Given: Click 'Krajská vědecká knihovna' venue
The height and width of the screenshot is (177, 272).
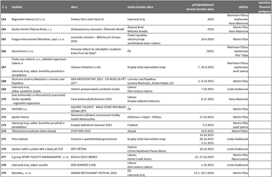Looking at the screenshot, I should click(x=143, y=101).
